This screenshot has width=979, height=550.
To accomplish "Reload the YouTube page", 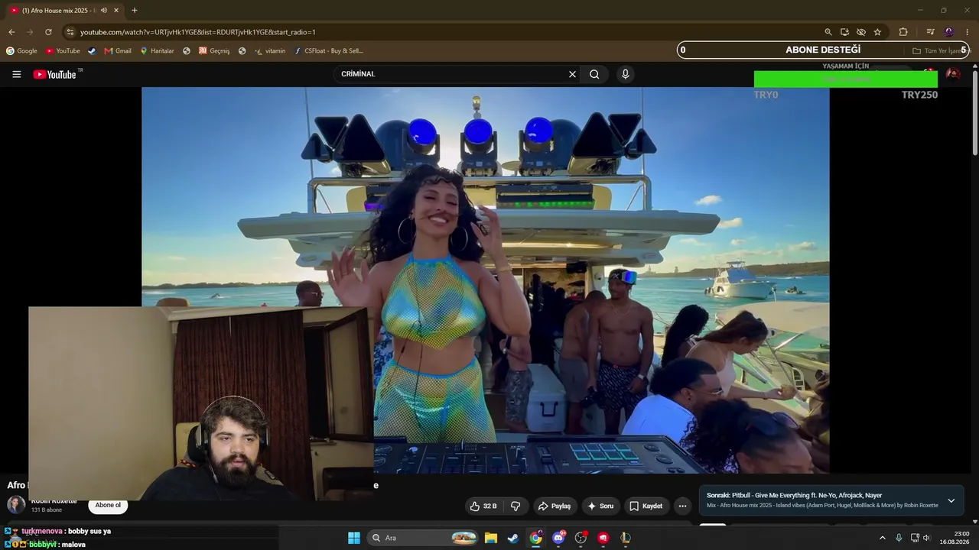I will point(48,32).
